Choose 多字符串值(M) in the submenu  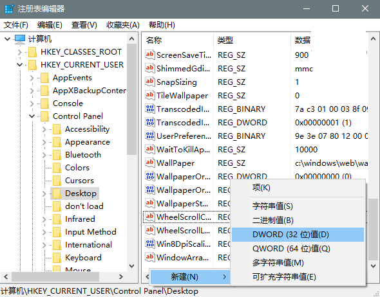click(298, 263)
